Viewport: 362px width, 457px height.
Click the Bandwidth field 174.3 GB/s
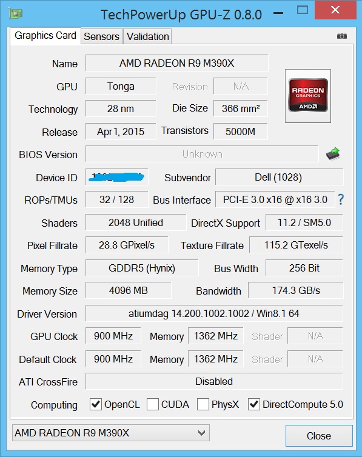(x=296, y=290)
